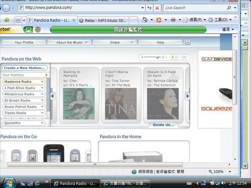
Task: Click the Internet Explorer quick launch icon
Action: click(x=37, y=183)
